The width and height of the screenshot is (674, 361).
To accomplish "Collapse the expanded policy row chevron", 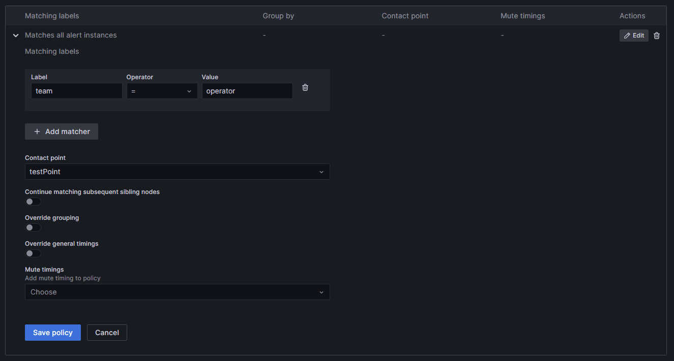I will [x=15, y=35].
